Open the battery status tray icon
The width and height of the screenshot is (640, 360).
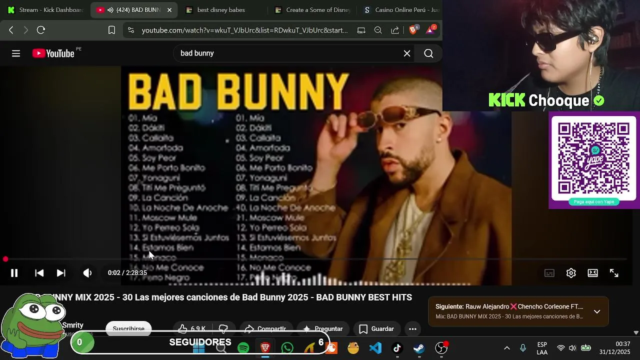pos(586,348)
